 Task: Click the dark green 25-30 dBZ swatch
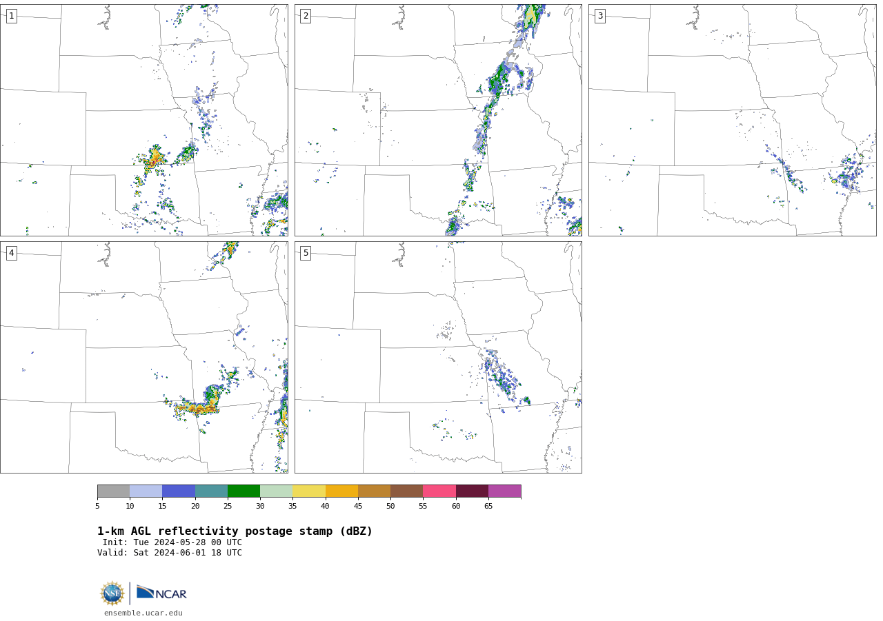pos(244,491)
